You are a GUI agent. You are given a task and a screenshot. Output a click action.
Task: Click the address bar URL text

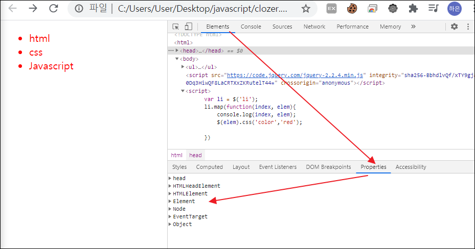point(202,9)
